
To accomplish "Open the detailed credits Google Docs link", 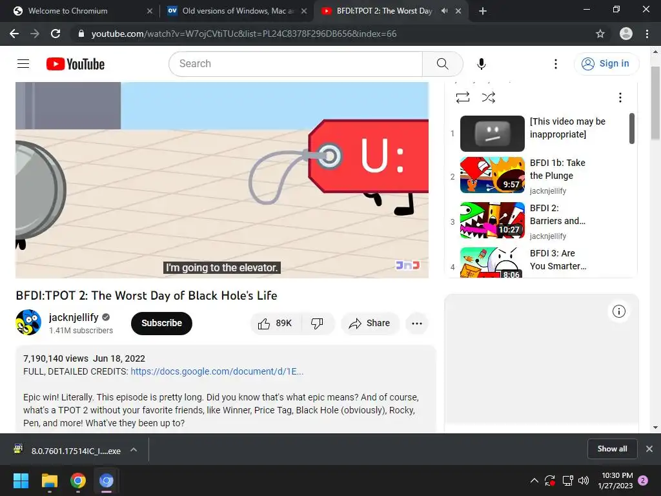I will click(x=217, y=371).
